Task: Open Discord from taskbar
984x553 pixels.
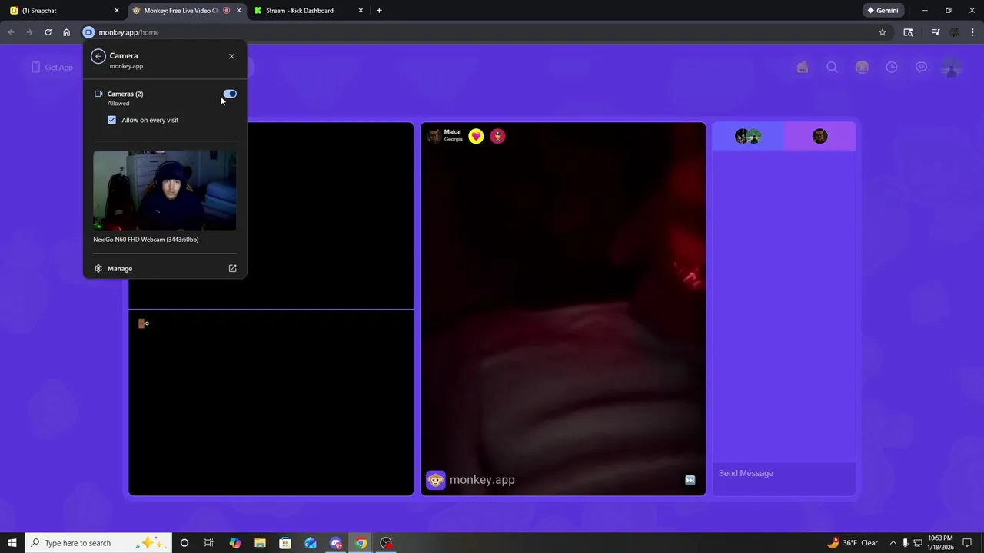Action: click(x=336, y=543)
